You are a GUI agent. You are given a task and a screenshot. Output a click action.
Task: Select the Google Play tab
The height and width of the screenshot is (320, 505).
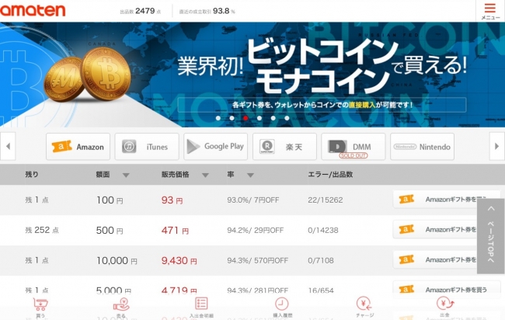click(216, 147)
